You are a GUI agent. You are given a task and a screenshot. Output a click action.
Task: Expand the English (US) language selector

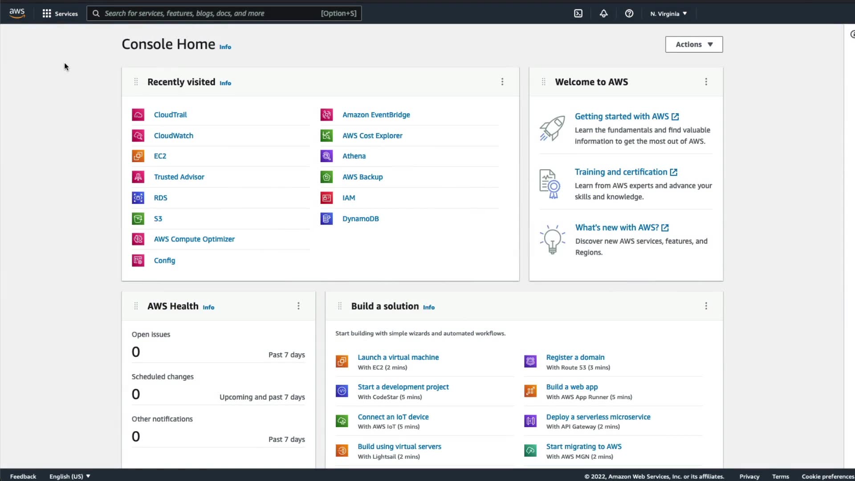coord(70,476)
